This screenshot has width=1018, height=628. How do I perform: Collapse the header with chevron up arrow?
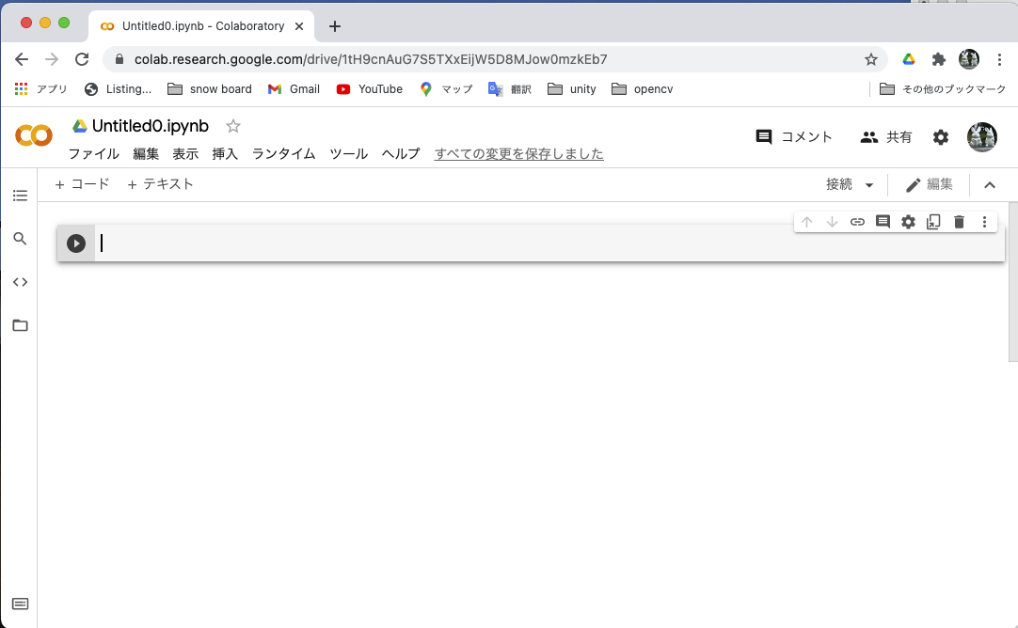click(x=990, y=185)
